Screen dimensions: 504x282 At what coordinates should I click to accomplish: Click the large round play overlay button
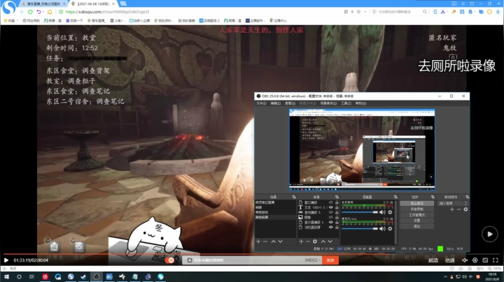tap(489, 235)
